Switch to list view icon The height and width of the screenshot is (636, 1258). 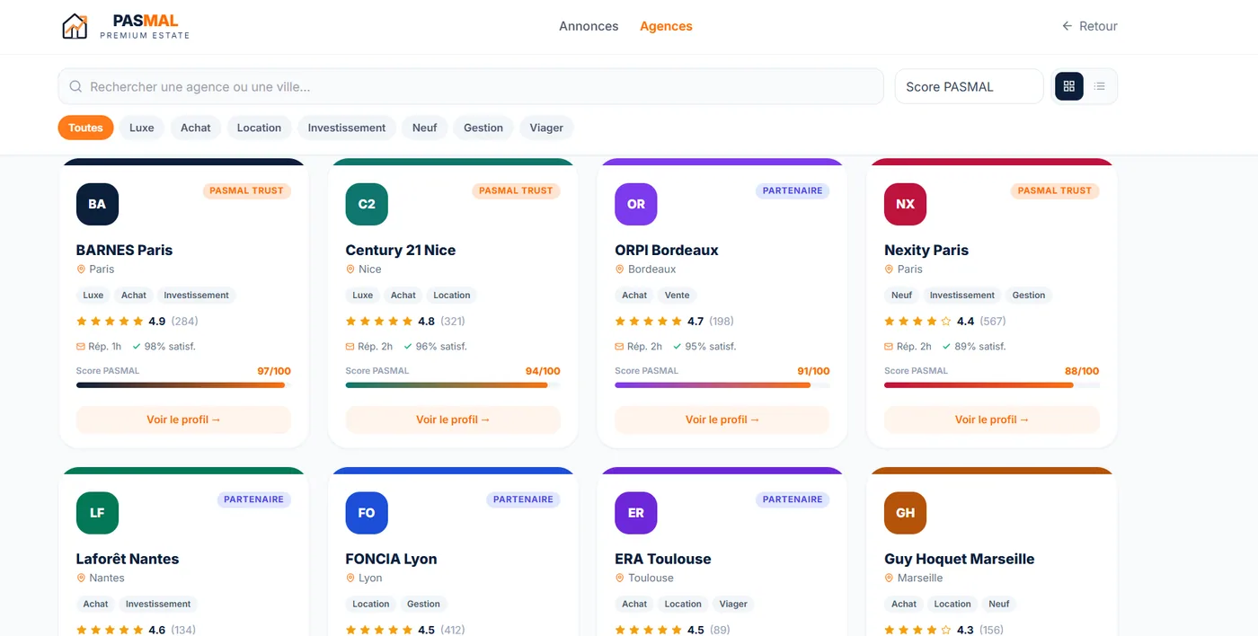tap(1100, 86)
